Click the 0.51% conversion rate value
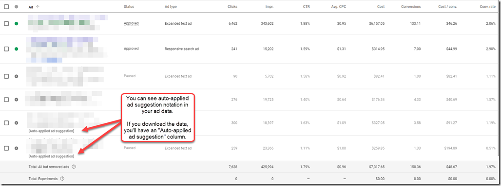This screenshot has width=501, height=186. pos(490,148)
